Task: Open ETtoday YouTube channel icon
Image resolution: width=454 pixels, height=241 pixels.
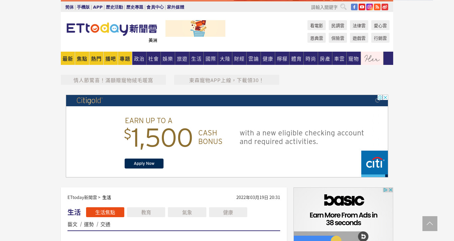Action: pos(362,7)
